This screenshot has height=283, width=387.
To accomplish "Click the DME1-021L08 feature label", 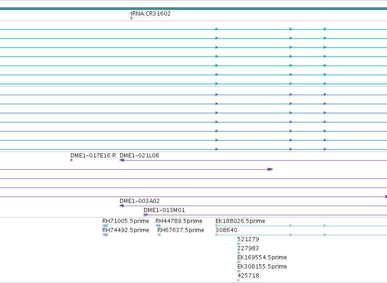I will pyautogui.click(x=139, y=155).
